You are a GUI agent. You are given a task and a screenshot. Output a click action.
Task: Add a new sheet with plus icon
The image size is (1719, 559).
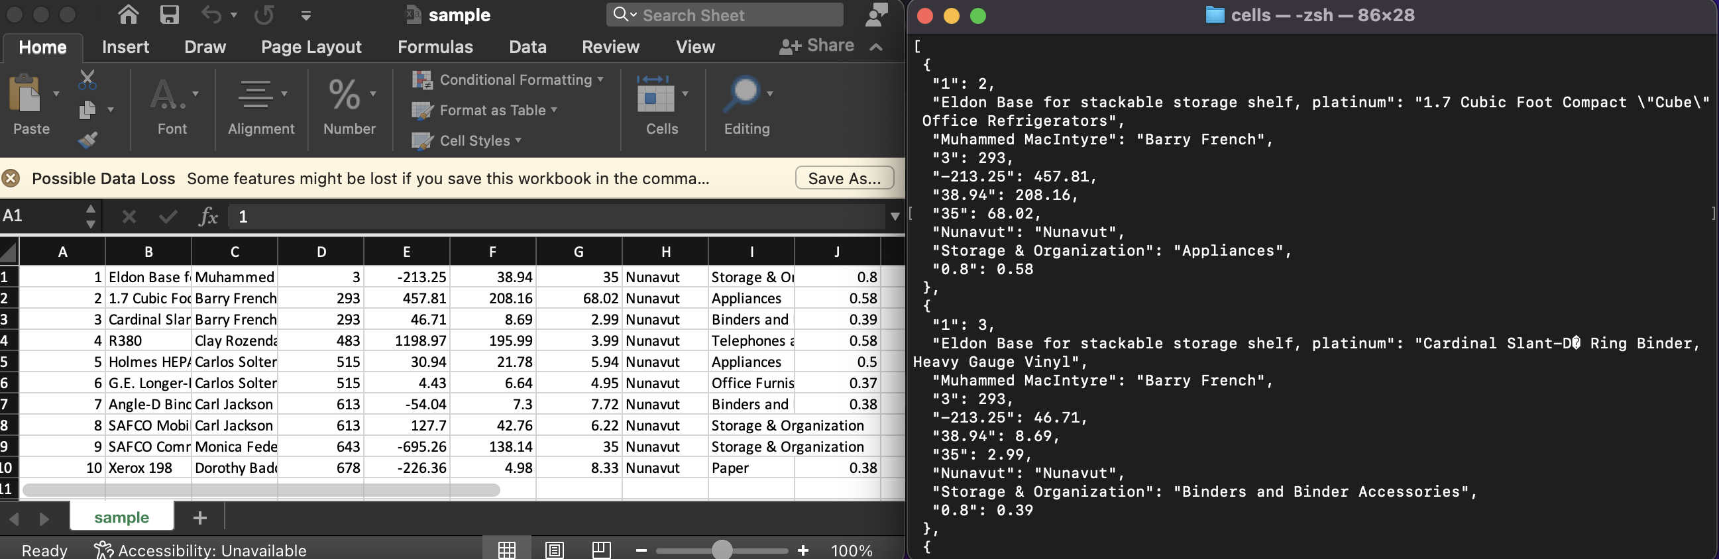pyautogui.click(x=199, y=518)
